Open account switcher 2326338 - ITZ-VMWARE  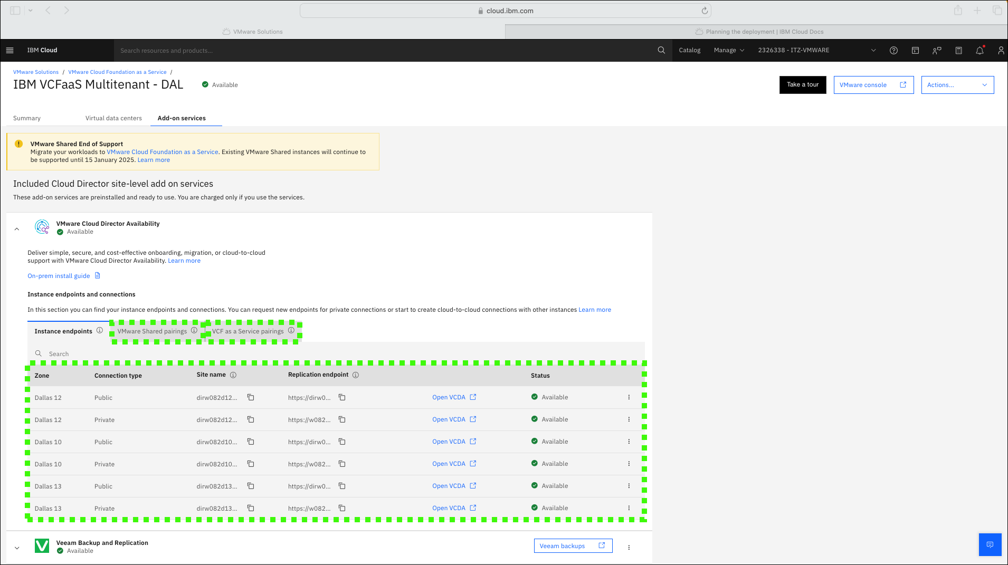817,50
